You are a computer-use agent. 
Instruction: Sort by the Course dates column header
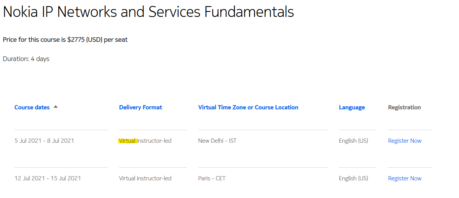(32, 107)
